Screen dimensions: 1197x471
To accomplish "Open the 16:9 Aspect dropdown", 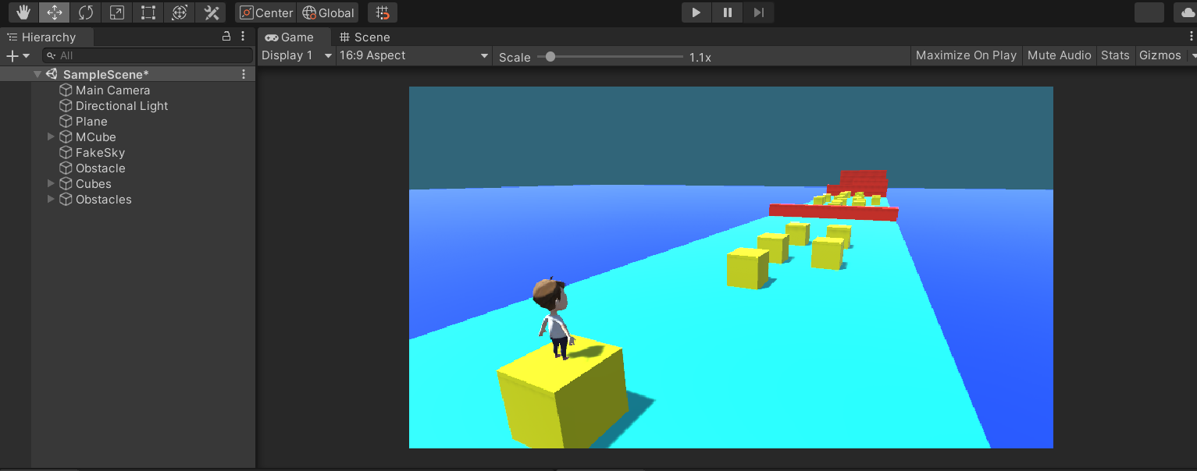I will pos(414,55).
